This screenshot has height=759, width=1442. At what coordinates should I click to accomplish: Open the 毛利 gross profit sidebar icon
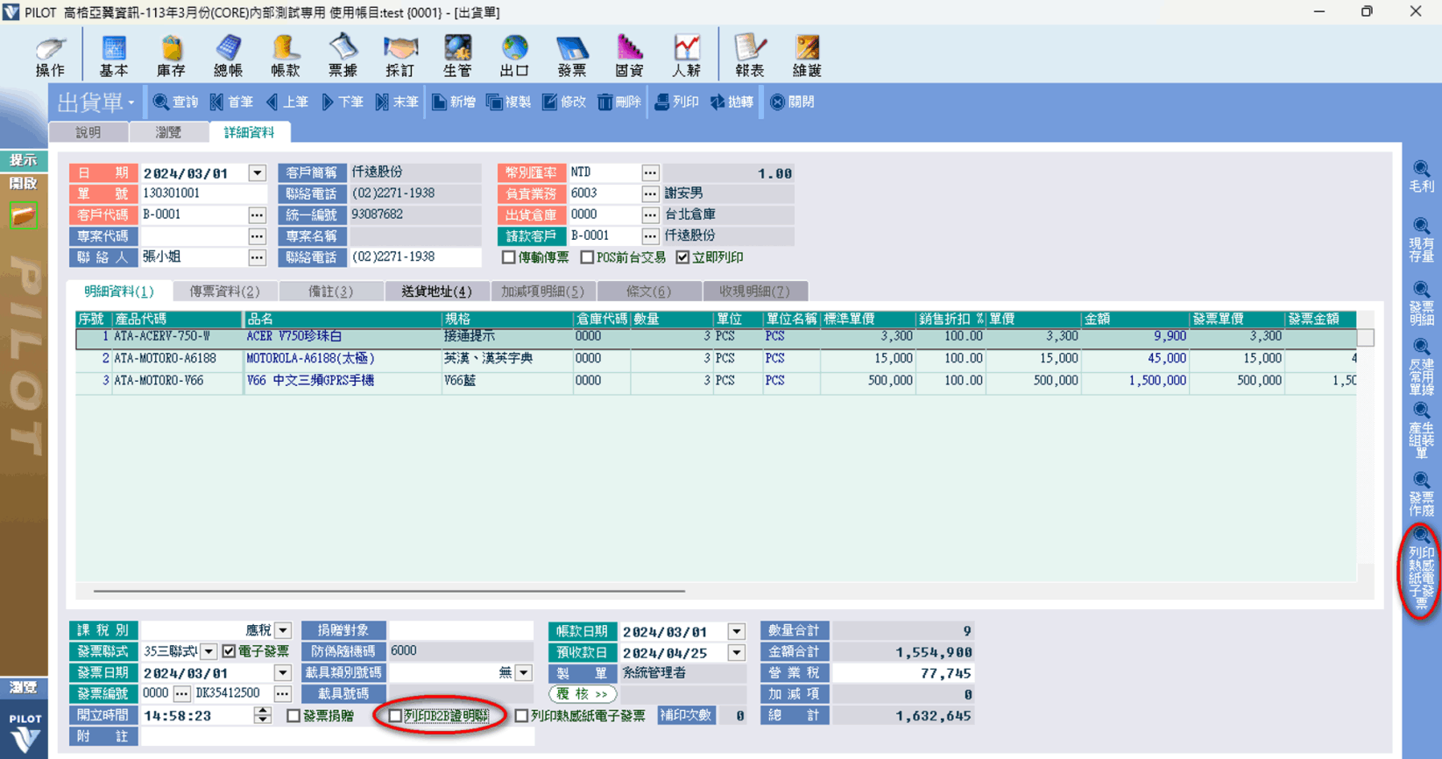[1420, 176]
